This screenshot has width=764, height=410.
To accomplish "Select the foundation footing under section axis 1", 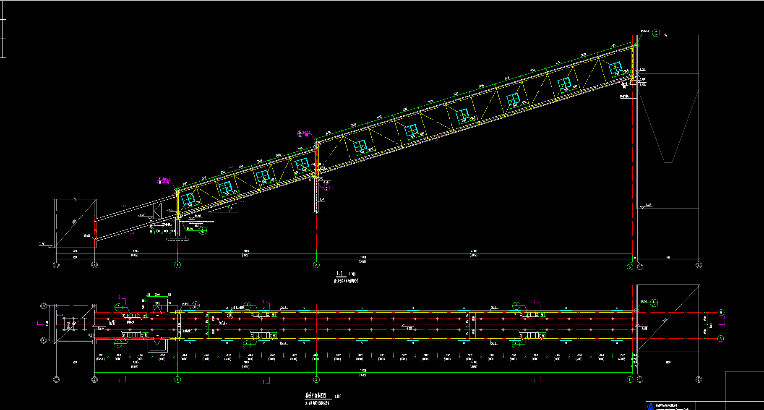I will (177, 239).
